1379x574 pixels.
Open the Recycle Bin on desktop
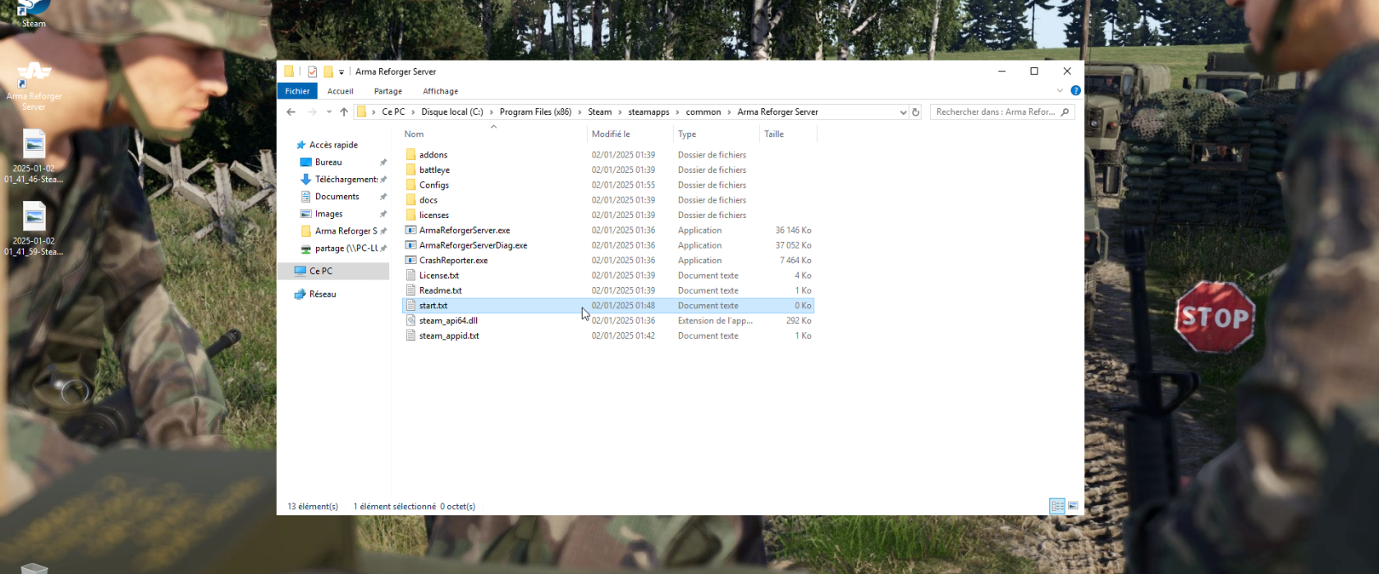[34, 567]
